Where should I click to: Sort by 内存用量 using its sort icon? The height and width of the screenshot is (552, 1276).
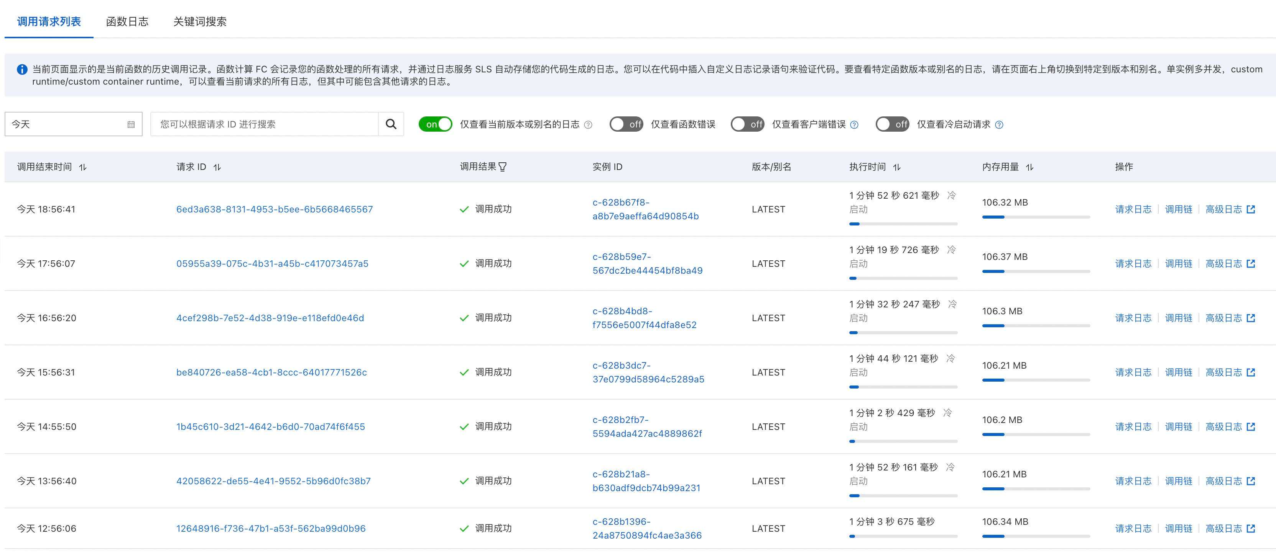coord(1029,167)
